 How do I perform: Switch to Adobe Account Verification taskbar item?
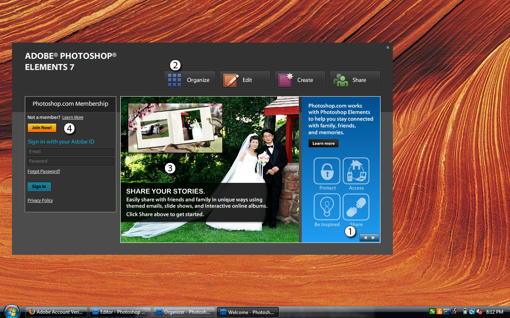click(56, 312)
